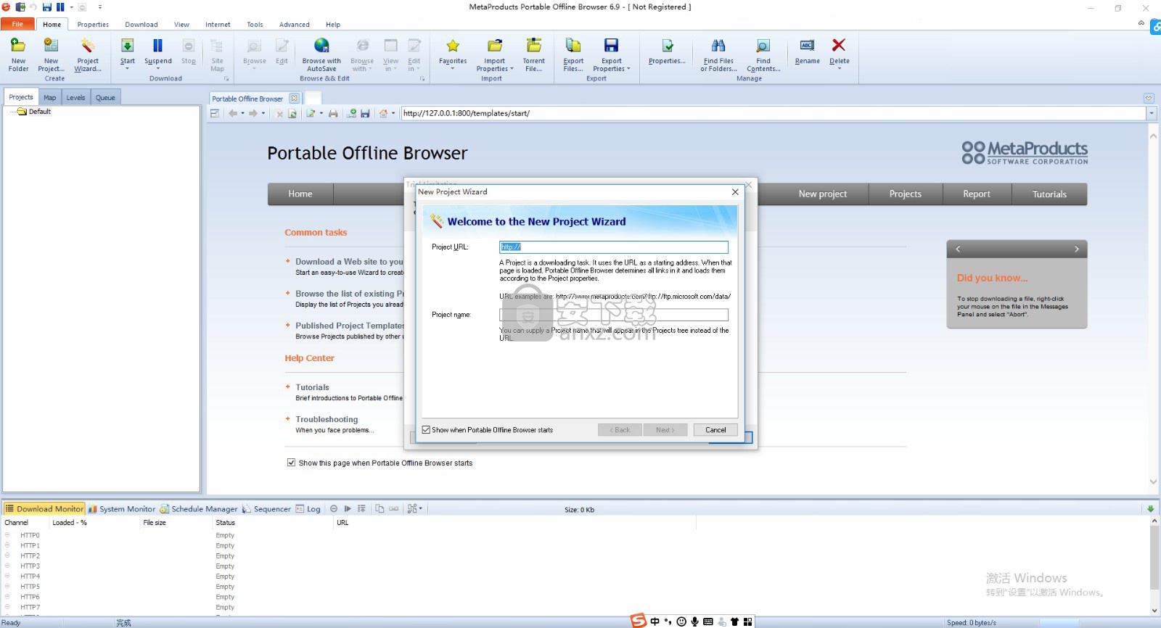Click the print icon in browser toolbar
Viewport: 1161px width, 628px height.
tap(333, 114)
